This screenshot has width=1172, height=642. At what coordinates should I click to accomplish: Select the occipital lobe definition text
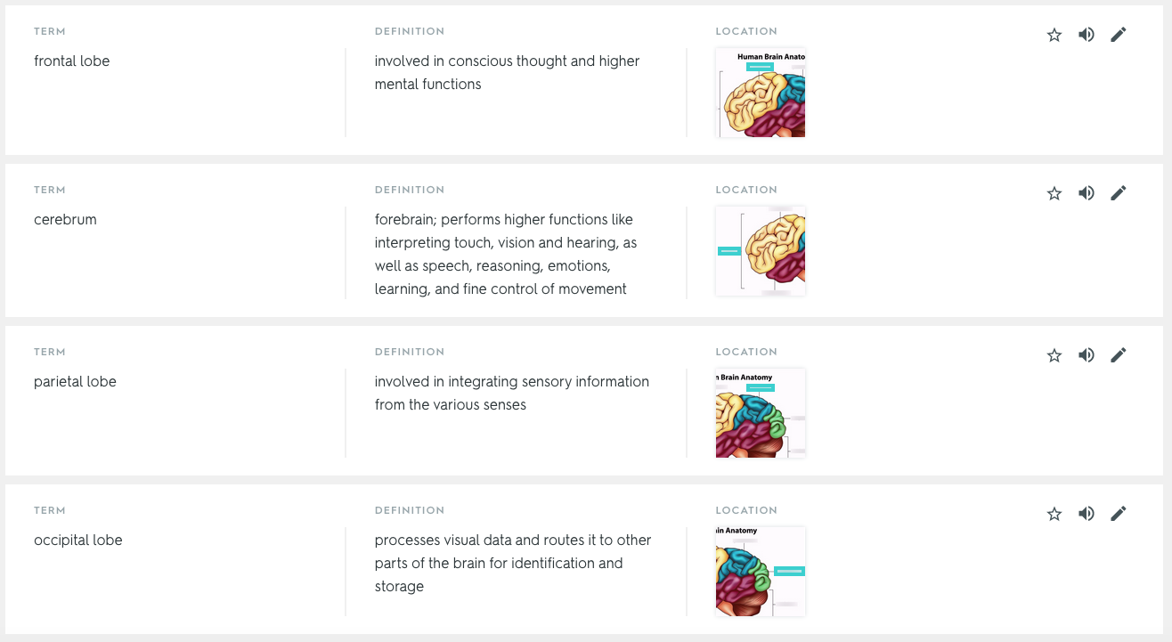[x=512, y=563]
